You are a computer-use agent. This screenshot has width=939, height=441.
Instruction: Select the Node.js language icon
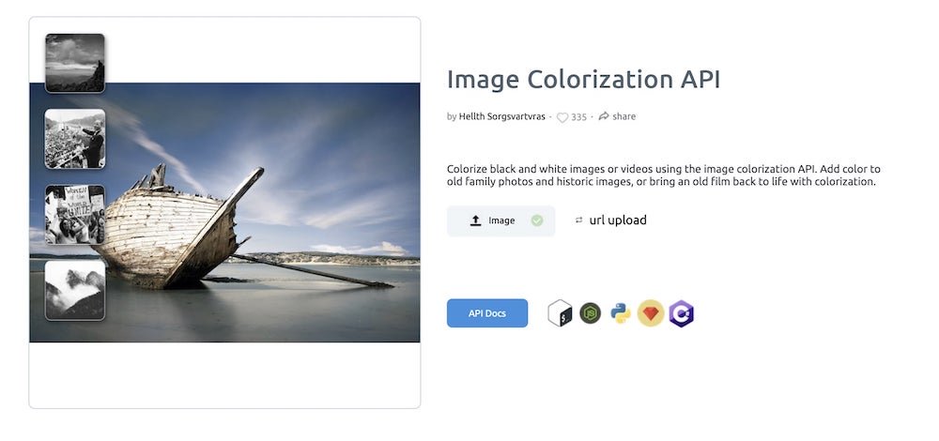590,313
